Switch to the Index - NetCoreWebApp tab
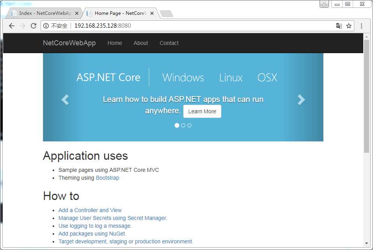373x250 pixels. (x=44, y=13)
